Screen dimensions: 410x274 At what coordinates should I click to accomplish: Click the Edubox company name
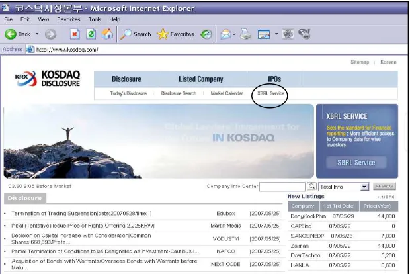225,214
